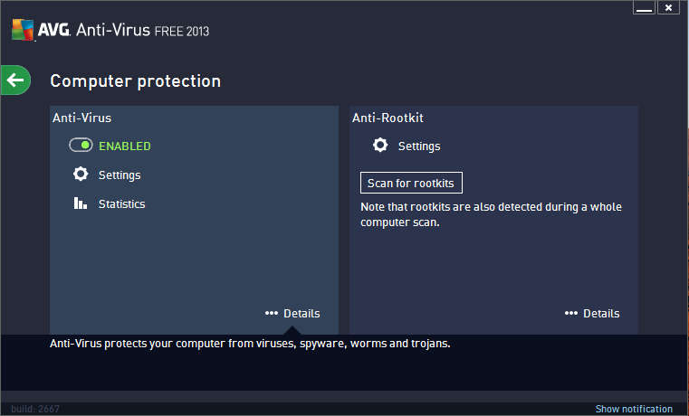The image size is (689, 416).
Task: Click the three dots beside Anti-Virus Details
Action: pyautogui.click(x=271, y=314)
